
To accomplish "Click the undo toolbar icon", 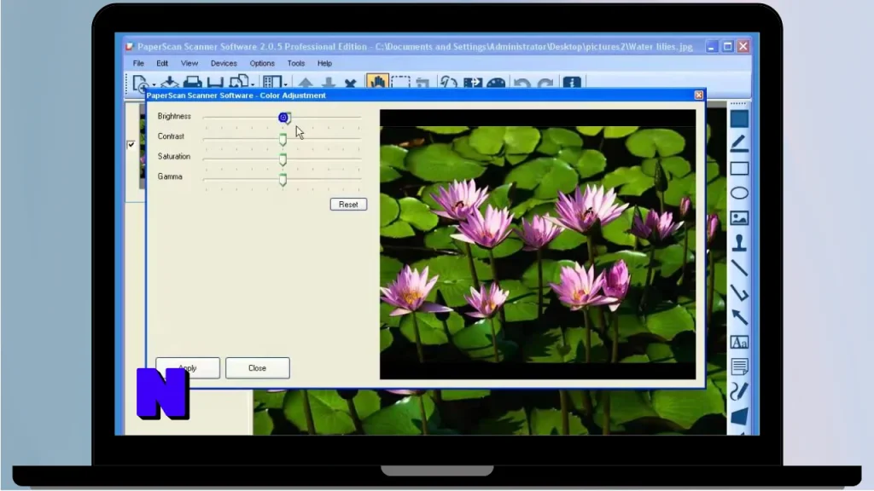I will pyautogui.click(x=521, y=83).
